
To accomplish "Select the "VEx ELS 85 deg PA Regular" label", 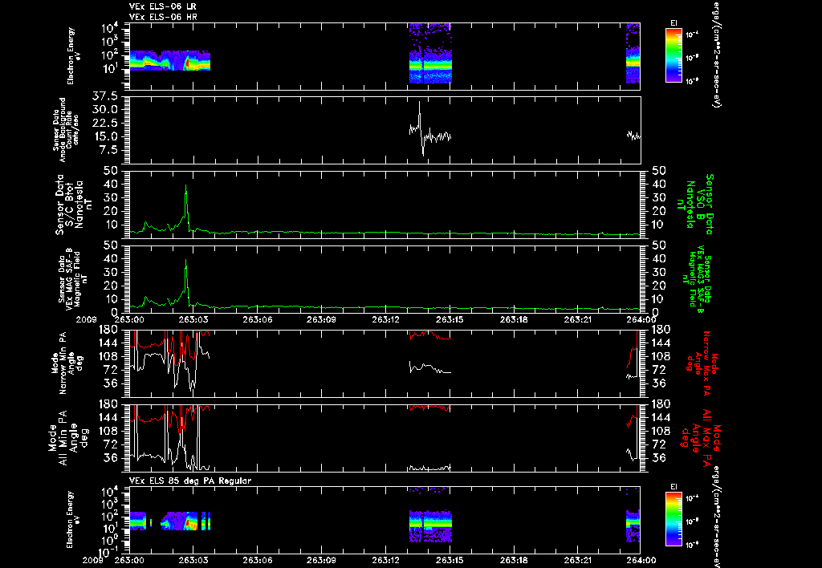I will point(190,481).
